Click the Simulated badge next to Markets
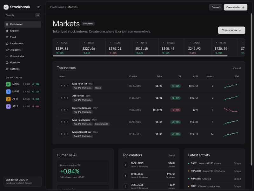The image size is (254, 191). [88, 24]
